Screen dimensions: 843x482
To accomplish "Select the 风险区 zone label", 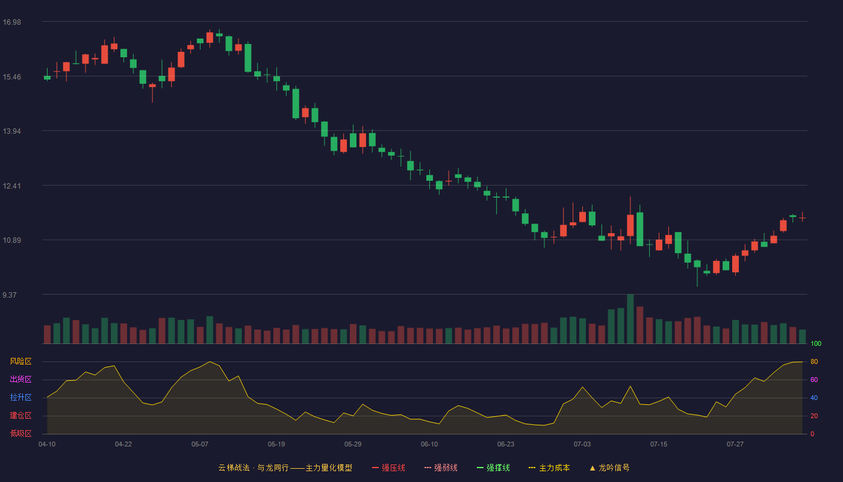I will [x=20, y=361].
